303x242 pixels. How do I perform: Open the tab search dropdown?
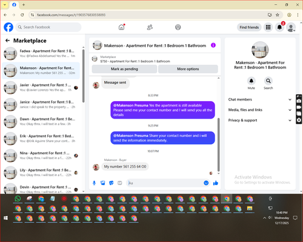[5, 5]
